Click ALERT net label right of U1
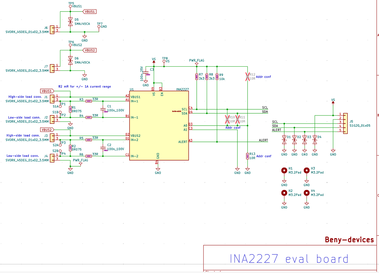 (263, 140)
